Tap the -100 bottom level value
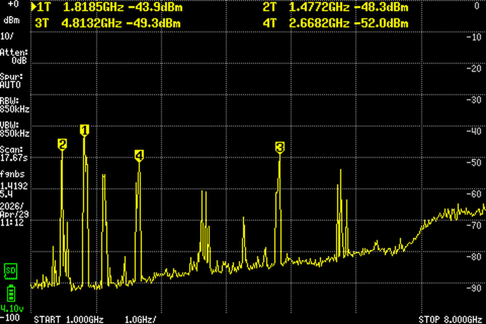486x324 pixels. coord(10,318)
